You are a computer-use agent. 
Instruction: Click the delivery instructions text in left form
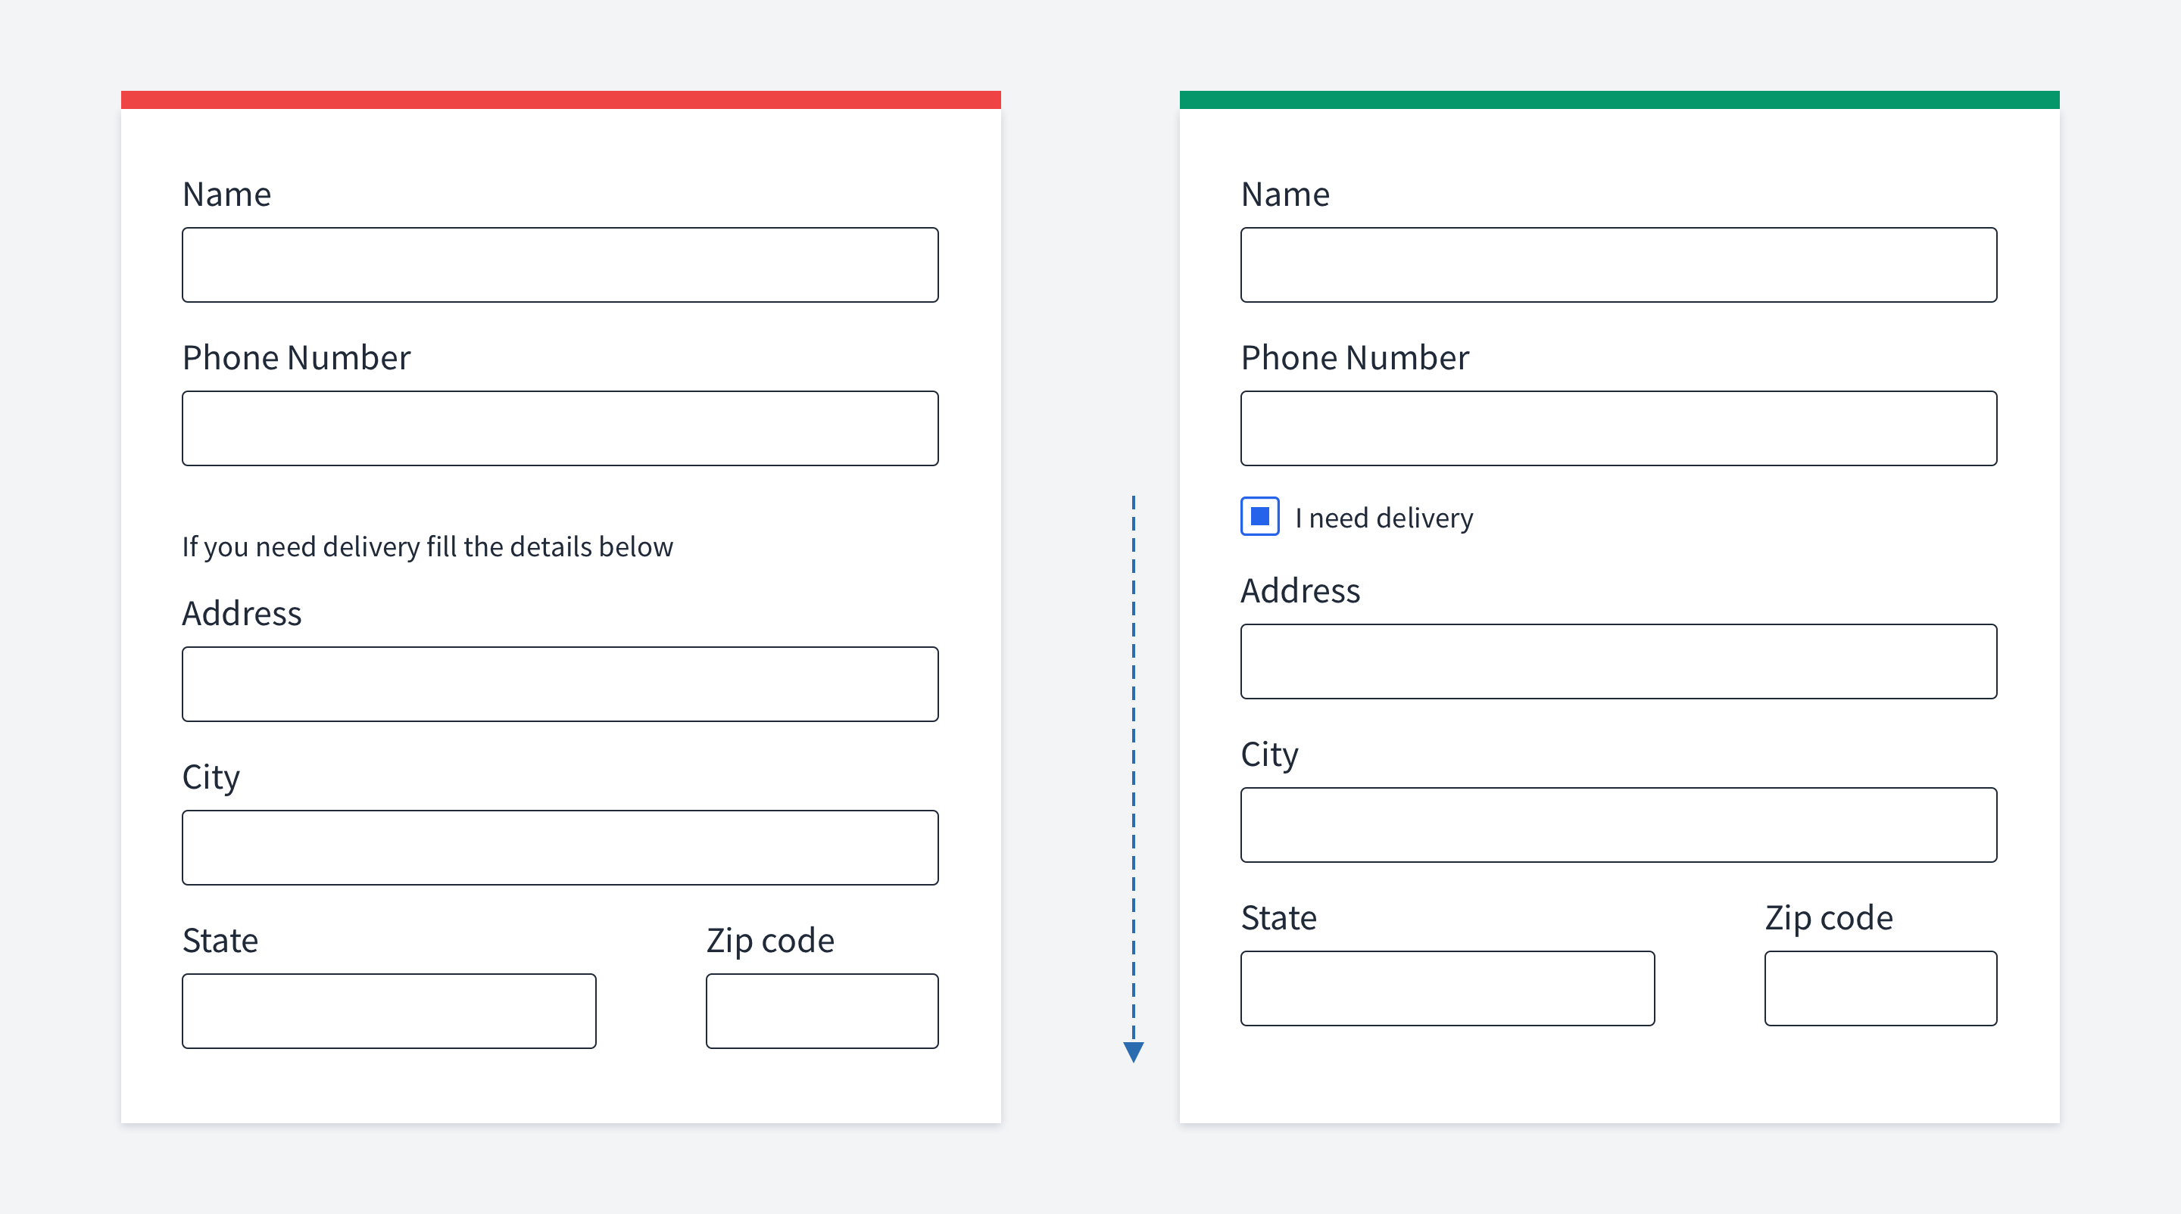pos(428,547)
